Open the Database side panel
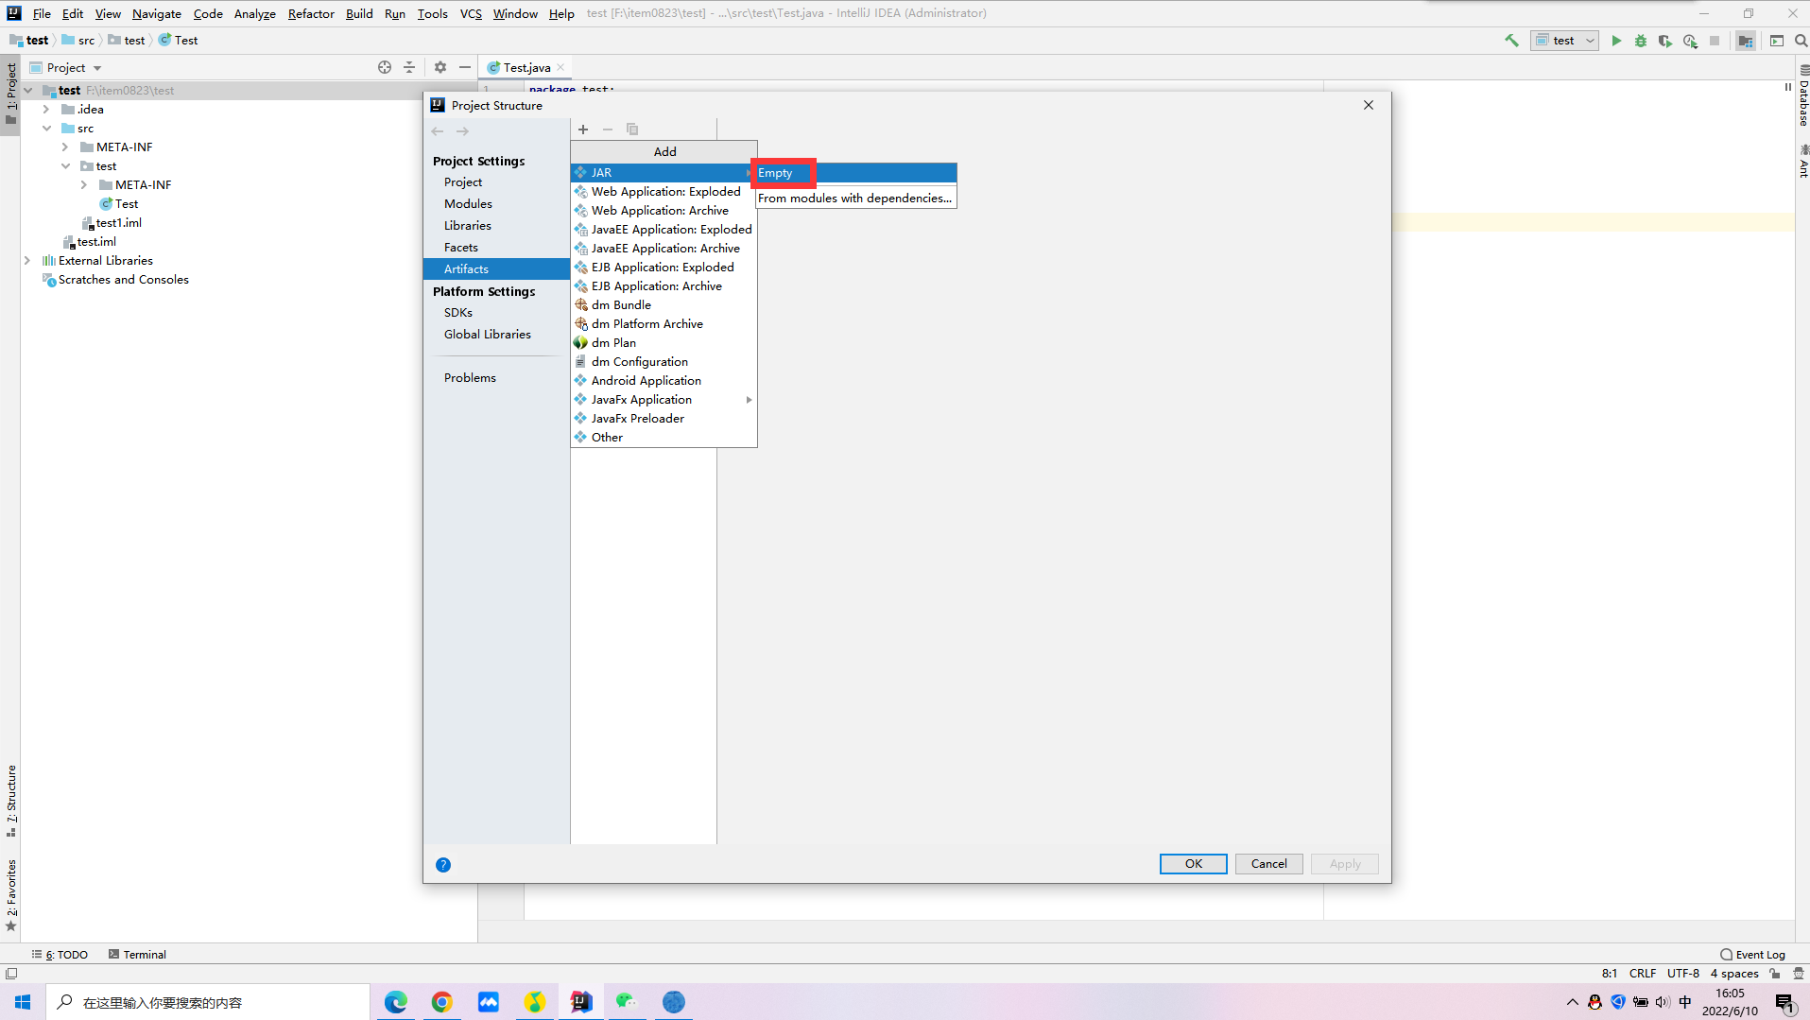 (1803, 96)
